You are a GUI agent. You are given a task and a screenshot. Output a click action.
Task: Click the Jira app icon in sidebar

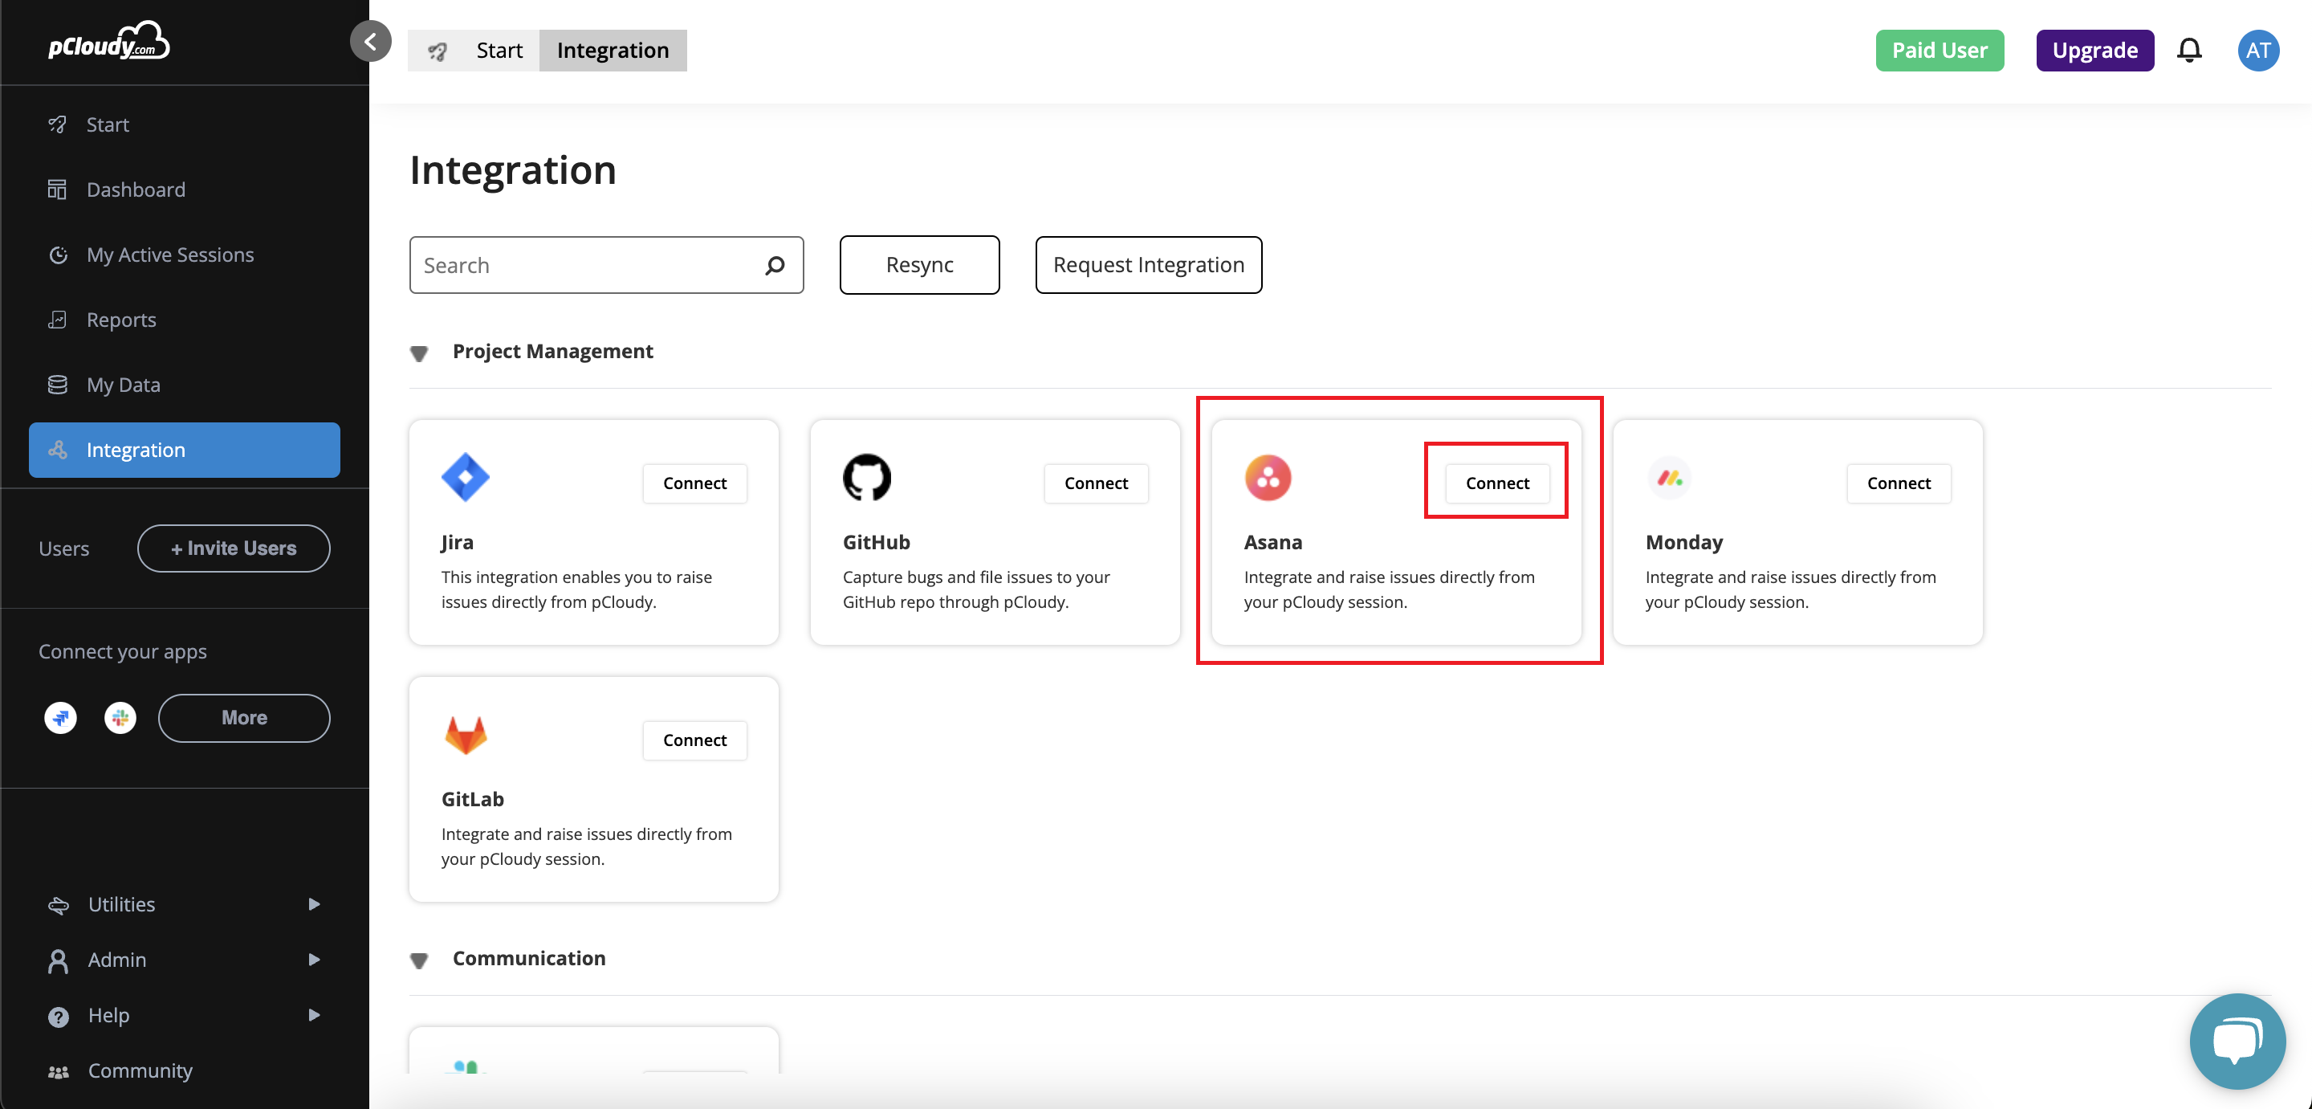tap(61, 717)
